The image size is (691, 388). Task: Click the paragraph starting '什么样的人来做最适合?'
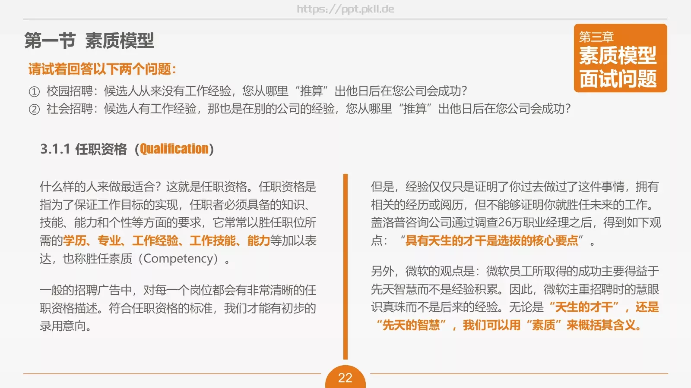pos(178,222)
